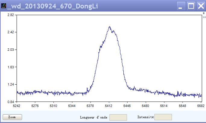Click the Longueur d'onde value field
Image resolution: width=206 pixels, height=123 pixels.
(x=118, y=117)
